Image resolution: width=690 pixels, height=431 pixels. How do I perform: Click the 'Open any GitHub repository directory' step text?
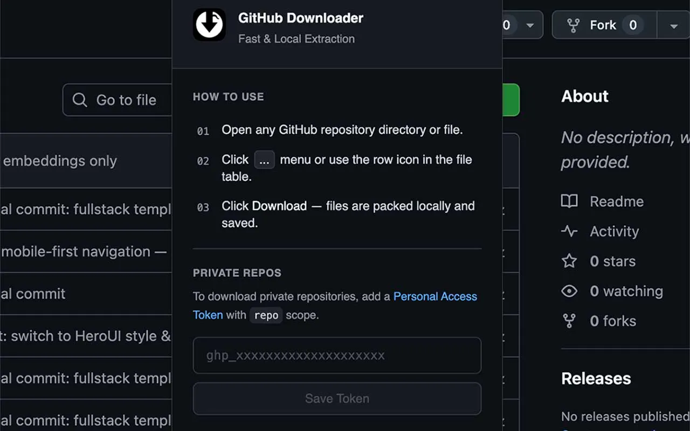click(x=342, y=130)
